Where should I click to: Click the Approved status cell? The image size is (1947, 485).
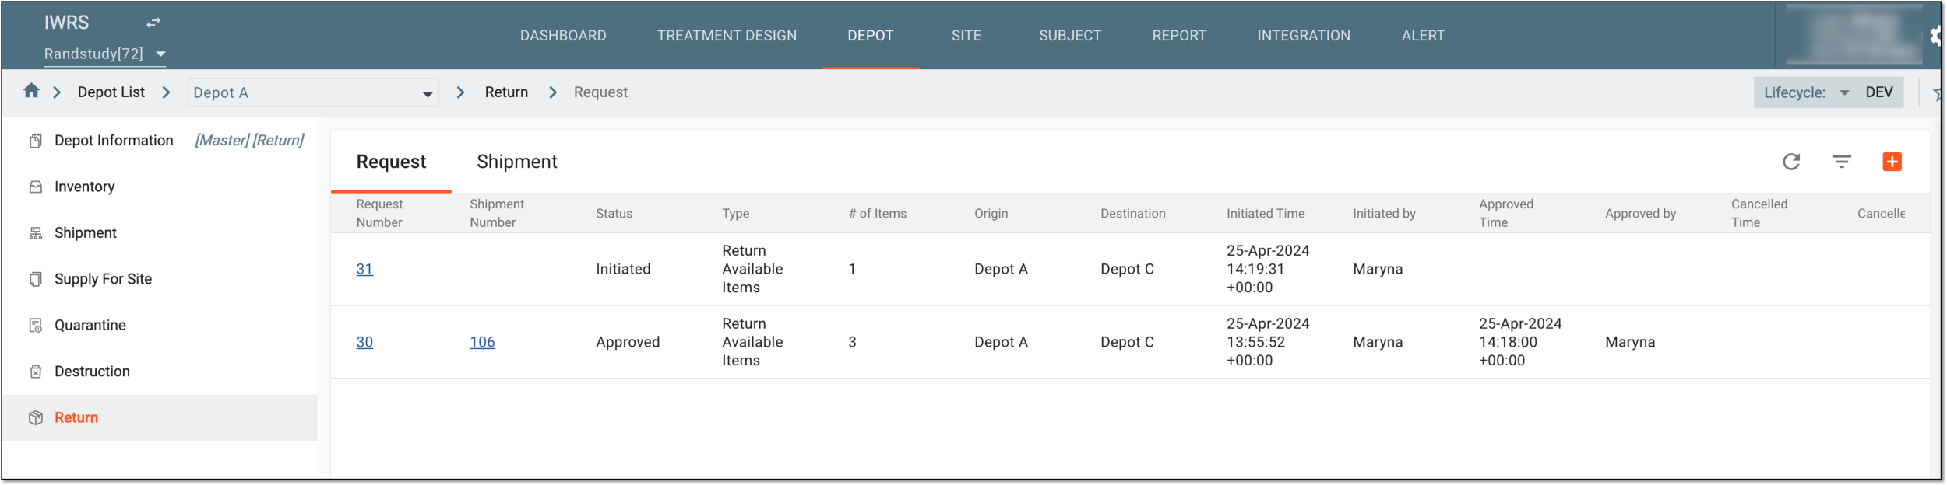(x=628, y=342)
